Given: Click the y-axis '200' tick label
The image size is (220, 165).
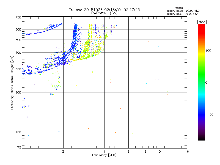Looking at the screenshot, I should (x=18, y=92).
